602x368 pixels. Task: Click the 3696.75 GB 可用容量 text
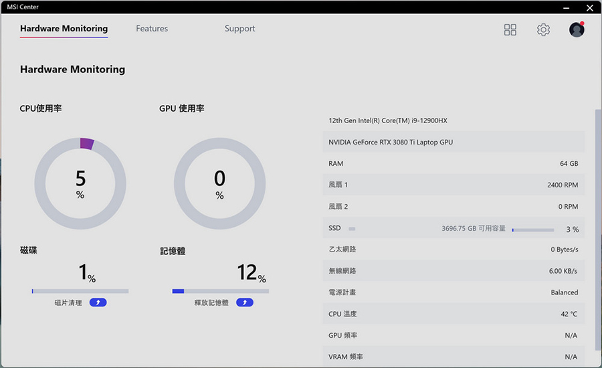pyautogui.click(x=474, y=229)
